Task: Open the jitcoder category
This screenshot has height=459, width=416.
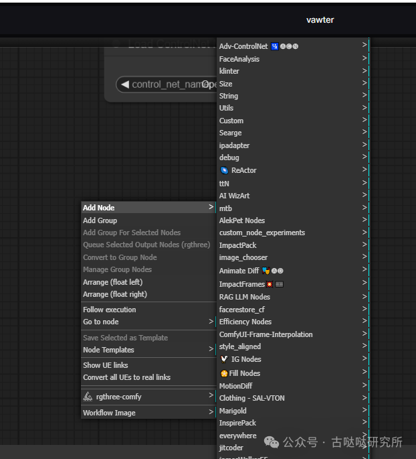Action: click(293, 448)
